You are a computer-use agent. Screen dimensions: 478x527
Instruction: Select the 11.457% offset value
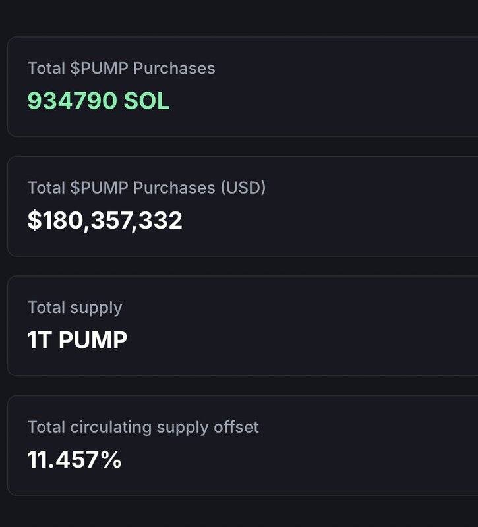tap(75, 459)
